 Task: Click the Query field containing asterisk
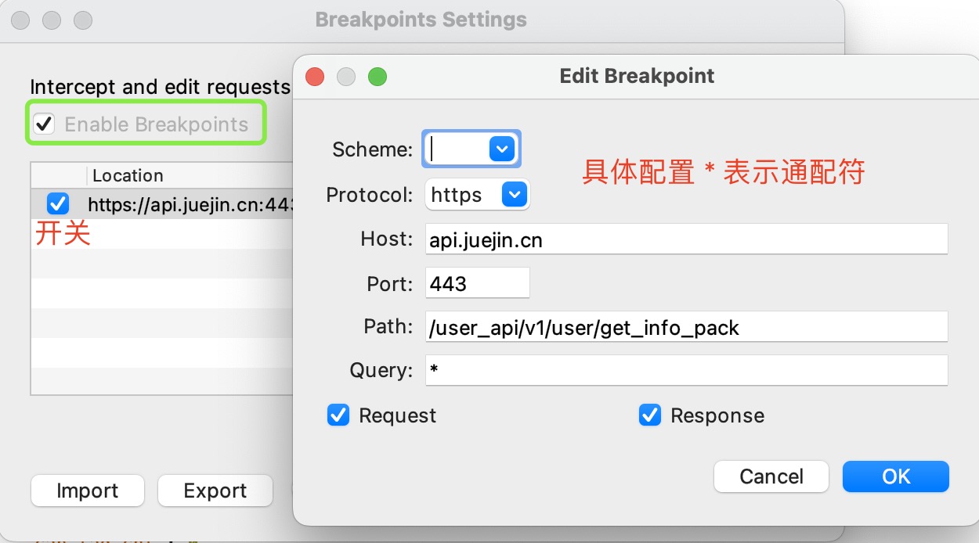coord(686,370)
